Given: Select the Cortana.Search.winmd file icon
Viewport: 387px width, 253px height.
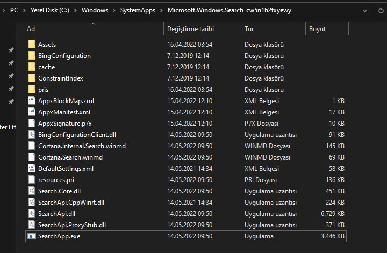Looking at the screenshot, I should pos(31,157).
